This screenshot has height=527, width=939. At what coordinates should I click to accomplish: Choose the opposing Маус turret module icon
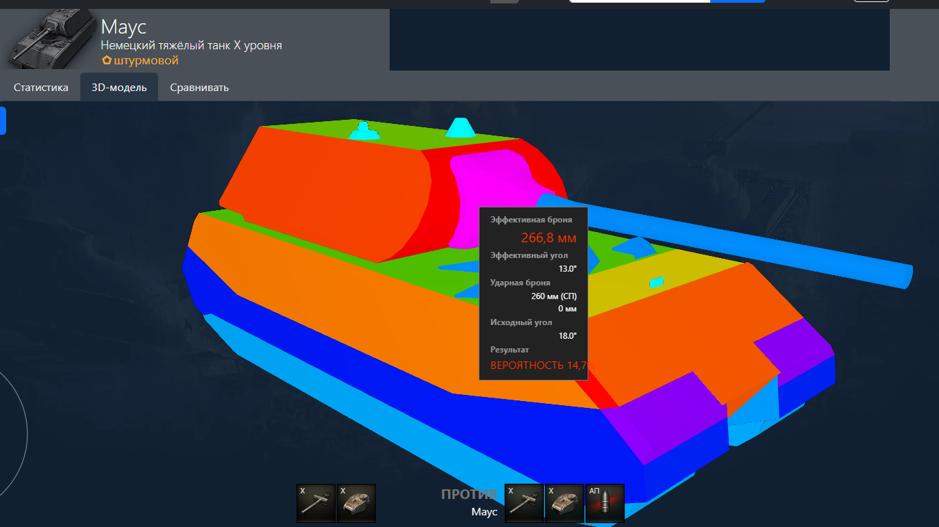pyautogui.click(x=564, y=503)
